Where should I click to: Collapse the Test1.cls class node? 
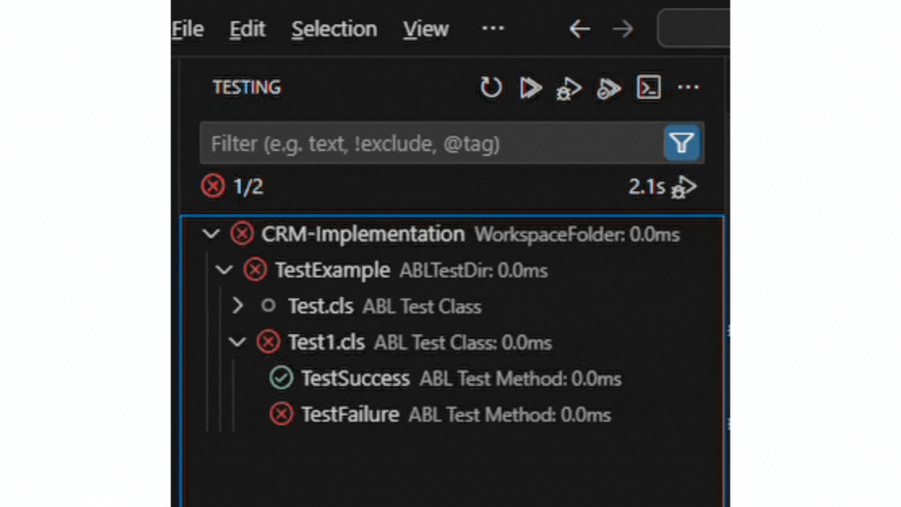[x=238, y=342]
